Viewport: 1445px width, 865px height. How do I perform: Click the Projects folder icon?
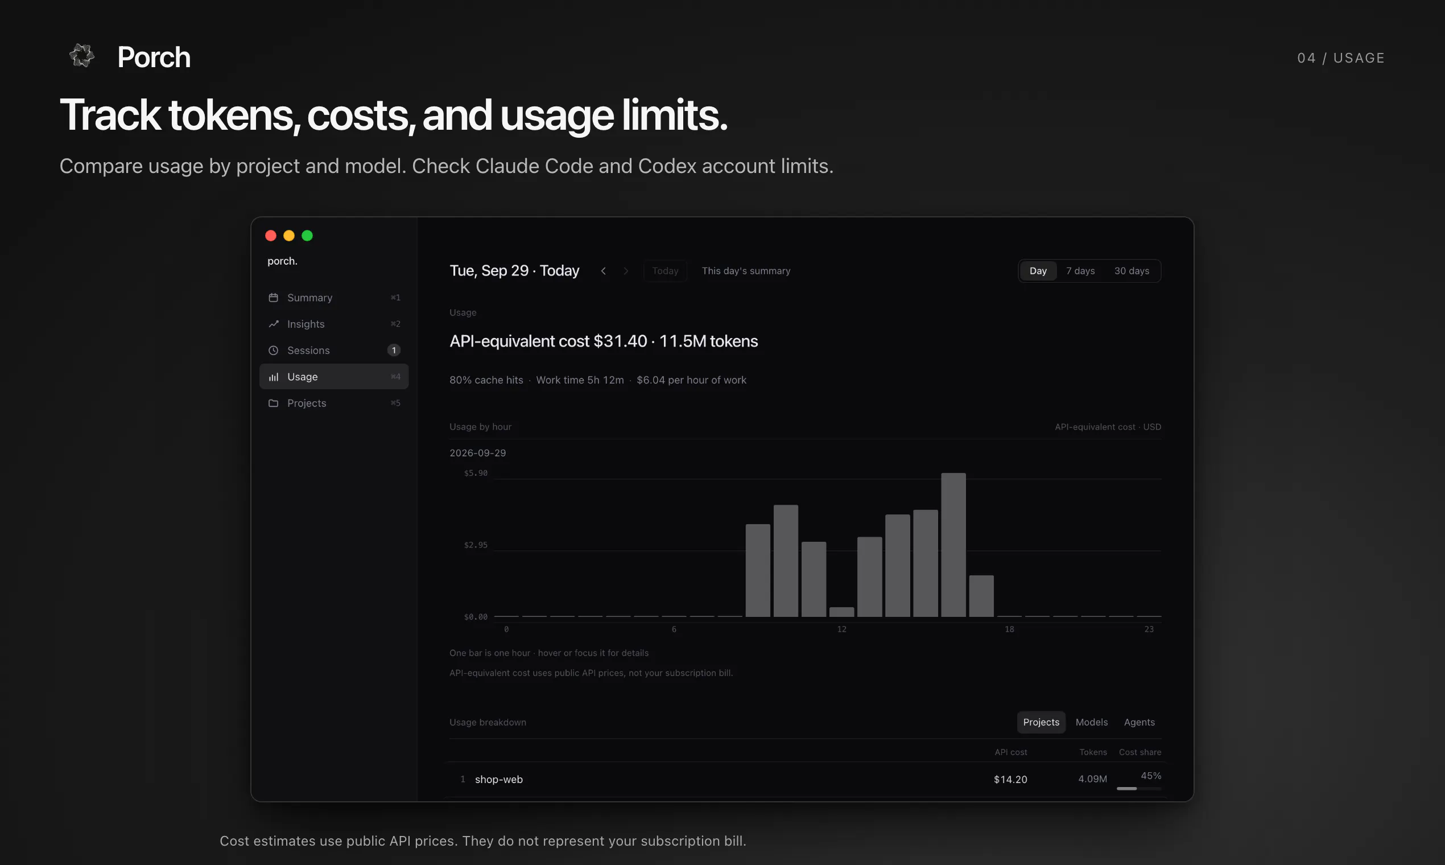pyautogui.click(x=273, y=403)
